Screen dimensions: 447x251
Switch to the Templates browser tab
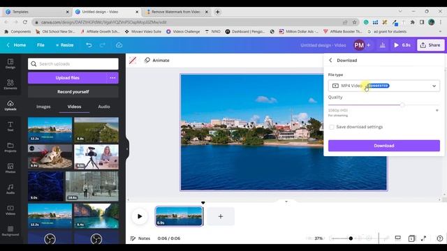[37, 12]
